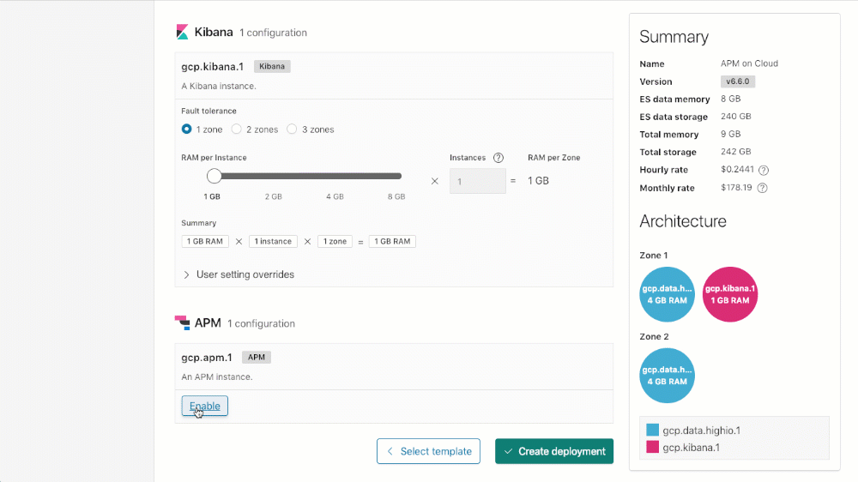Select 2 zones fault tolerance
Viewport: 858px width, 482px height.
coord(237,130)
